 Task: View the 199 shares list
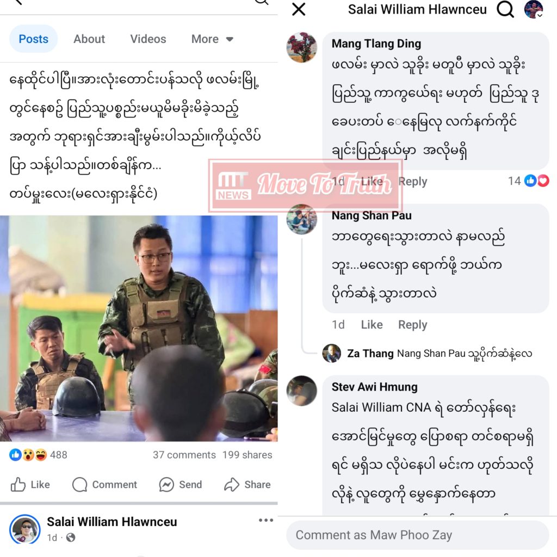coord(247,455)
